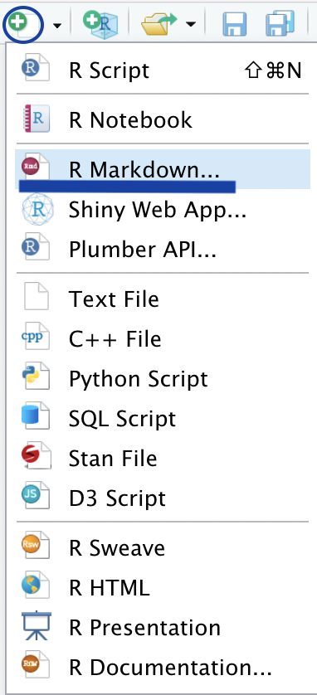
Task: Expand the recent files dropdown arrow
Action: coord(191,24)
